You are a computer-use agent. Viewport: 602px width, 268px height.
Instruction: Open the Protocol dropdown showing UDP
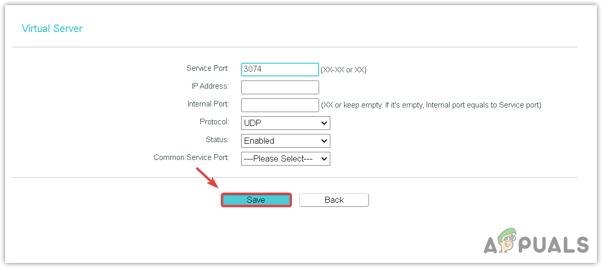(285, 123)
